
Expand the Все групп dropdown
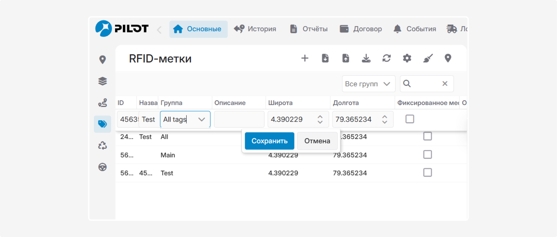[x=369, y=84]
